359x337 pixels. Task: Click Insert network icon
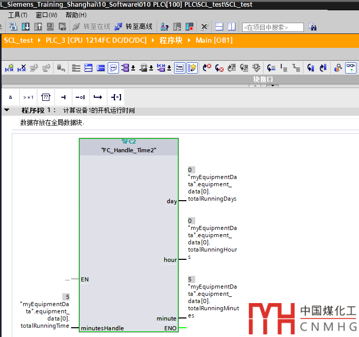click(9, 68)
